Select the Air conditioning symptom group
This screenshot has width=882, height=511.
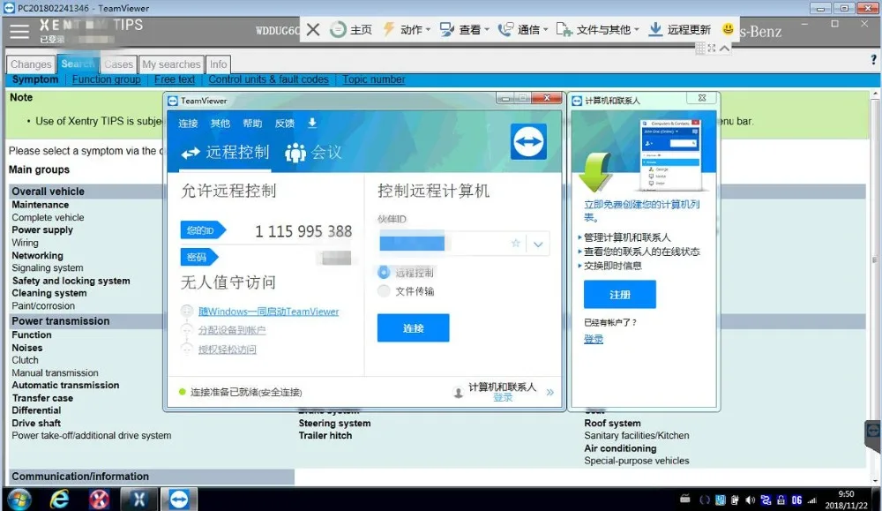pyautogui.click(x=620, y=448)
